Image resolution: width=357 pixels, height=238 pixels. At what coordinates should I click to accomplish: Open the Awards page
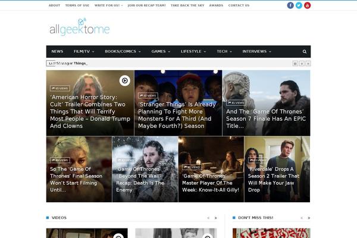(x=216, y=5)
